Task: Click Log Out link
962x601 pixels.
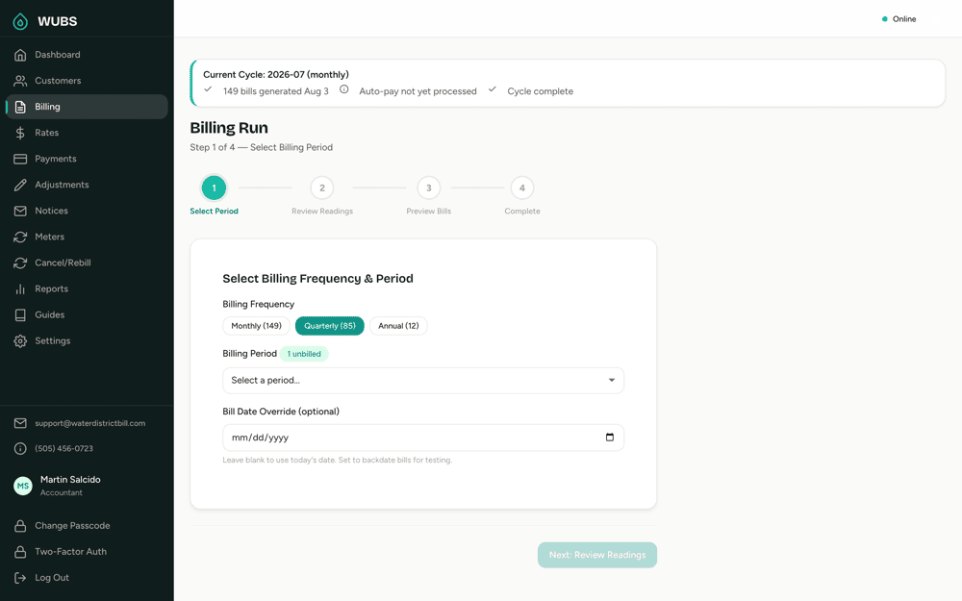Action: pos(52,578)
